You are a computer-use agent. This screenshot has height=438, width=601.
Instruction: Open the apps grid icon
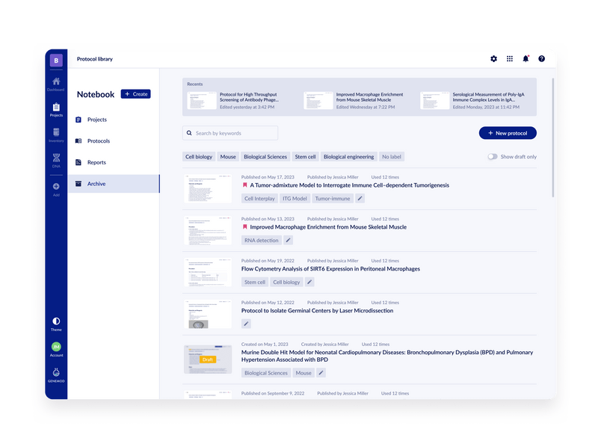click(x=510, y=59)
